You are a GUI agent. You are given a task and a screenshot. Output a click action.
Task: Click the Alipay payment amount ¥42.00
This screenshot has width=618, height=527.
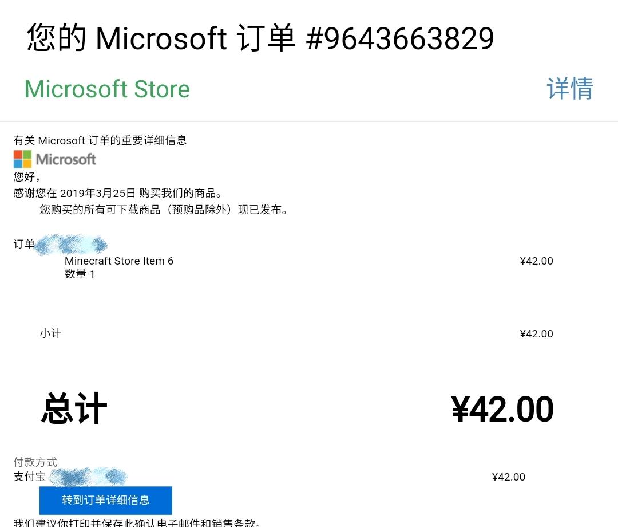click(x=509, y=477)
